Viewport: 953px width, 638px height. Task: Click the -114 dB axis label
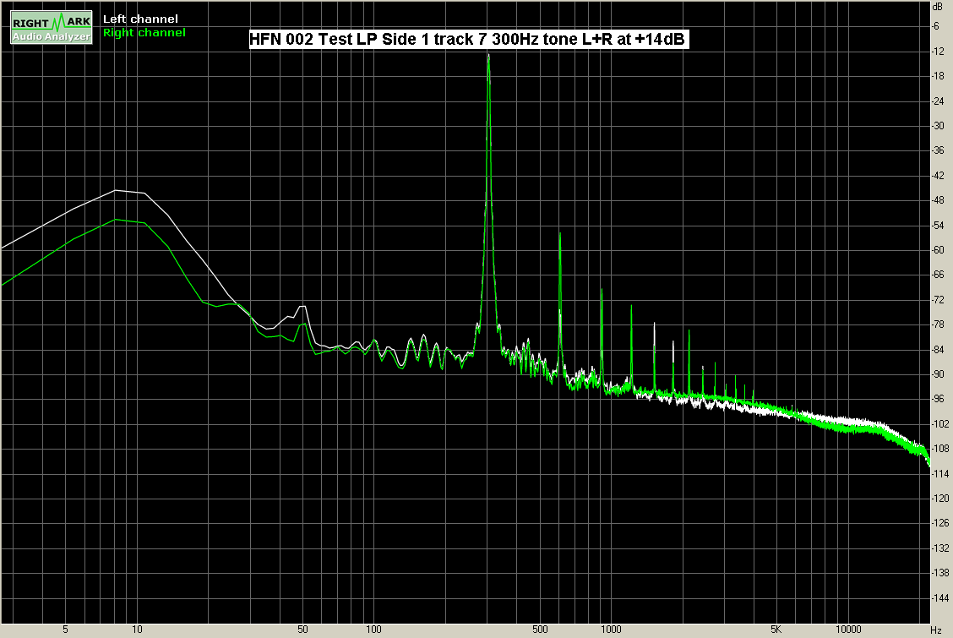[940, 473]
